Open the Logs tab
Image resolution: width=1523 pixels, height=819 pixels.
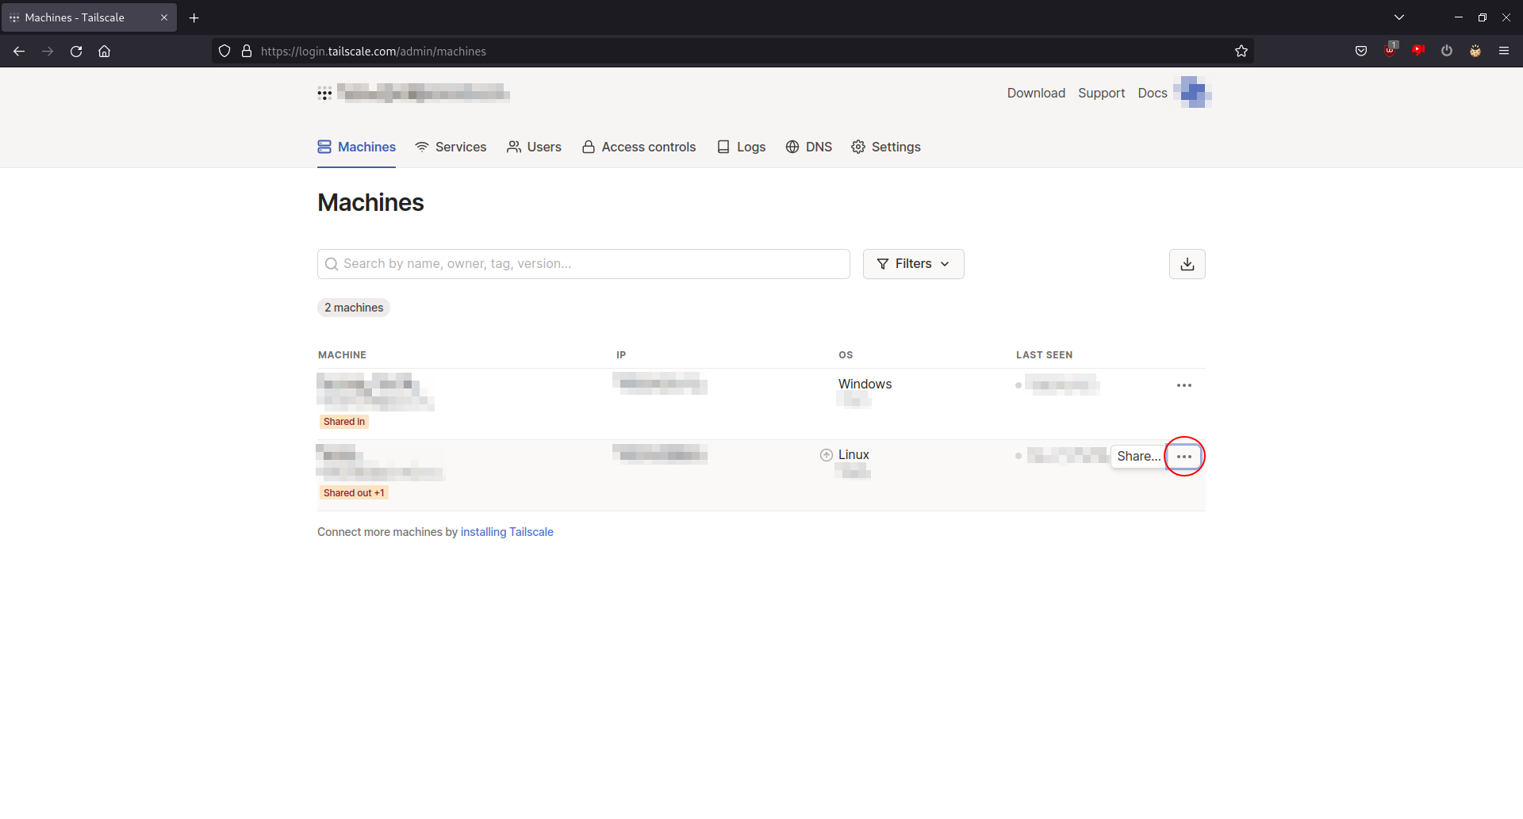click(741, 147)
